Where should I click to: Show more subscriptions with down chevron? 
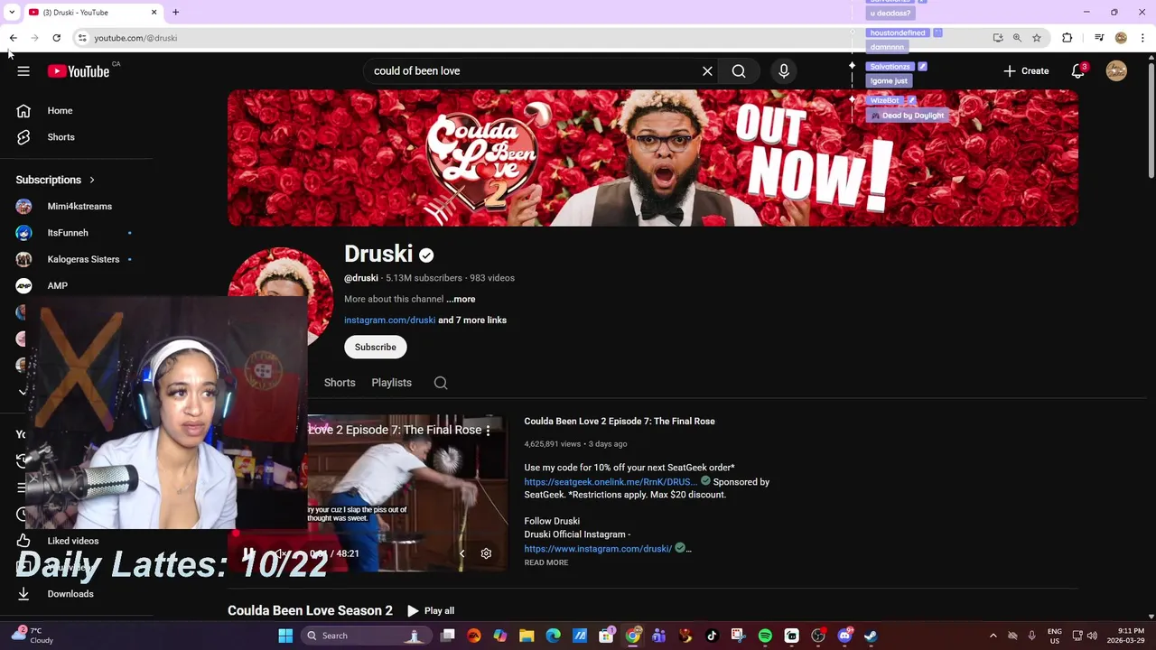point(23,392)
